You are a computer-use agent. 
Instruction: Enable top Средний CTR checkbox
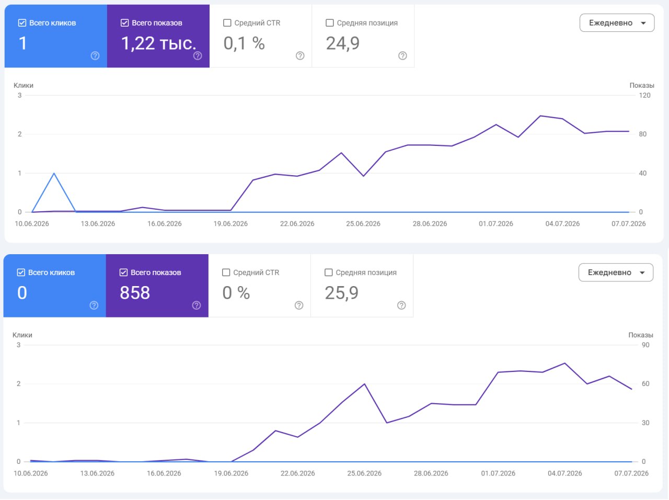(x=227, y=23)
